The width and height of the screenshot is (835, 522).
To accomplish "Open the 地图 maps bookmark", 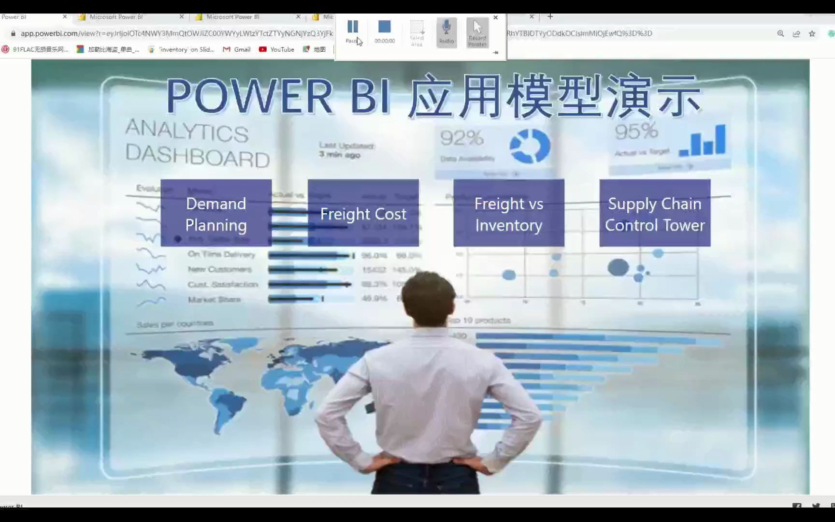I will pyautogui.click(x=314, y=49).
